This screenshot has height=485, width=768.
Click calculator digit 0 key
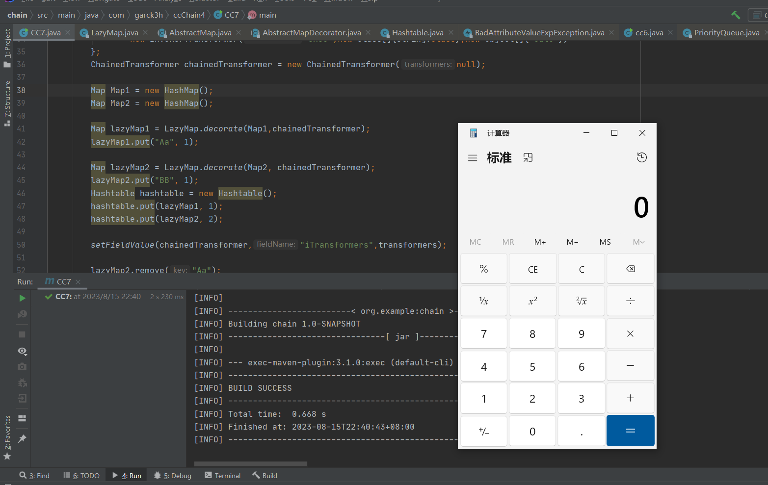click(x=532, y=431)
